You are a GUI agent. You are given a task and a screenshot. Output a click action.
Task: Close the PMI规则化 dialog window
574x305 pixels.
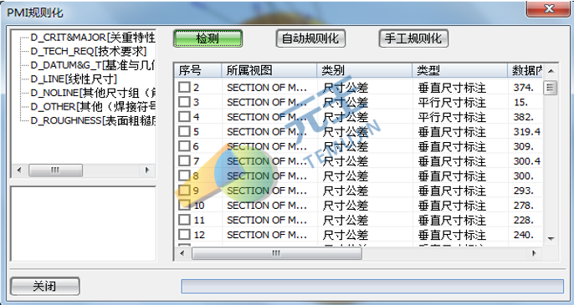tap(549, 9)
